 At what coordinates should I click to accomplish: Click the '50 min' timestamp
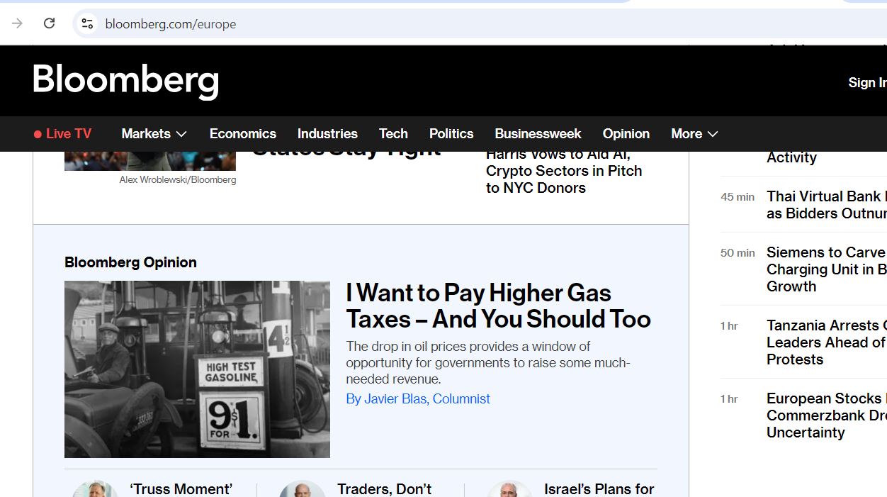point(738,252)
